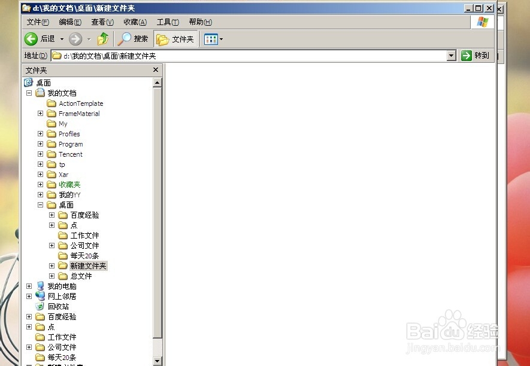The height and width of the screenshot is (366, 530).
Task: Select the ActionTemplate folder
Action: point(81,103)
